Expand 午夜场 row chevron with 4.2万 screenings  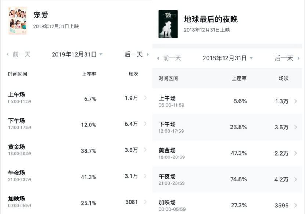pos(296,179)
